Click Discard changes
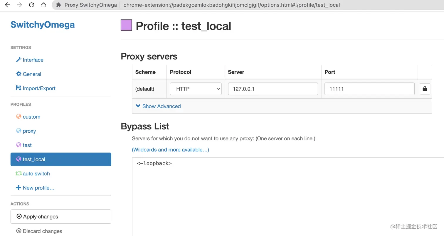Viewport: 444px width, 236px height. [42, 231]
